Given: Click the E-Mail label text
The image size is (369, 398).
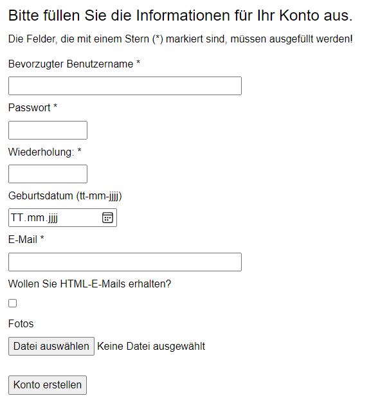Looking at the screenshot, I should point(26,240).
